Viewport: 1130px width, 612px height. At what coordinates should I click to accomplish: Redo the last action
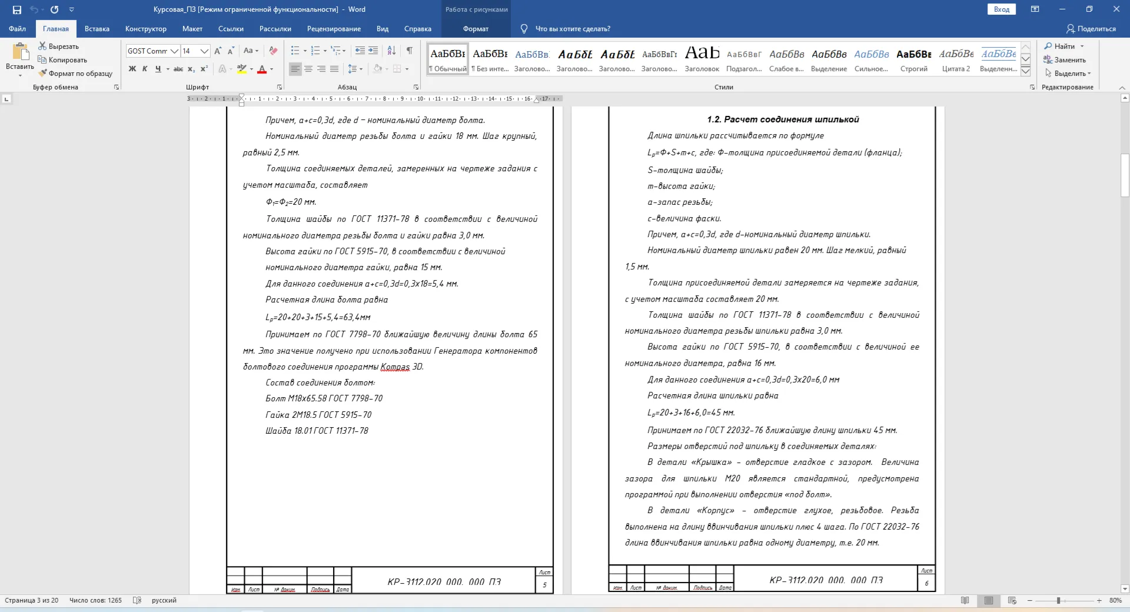point(55,9)
